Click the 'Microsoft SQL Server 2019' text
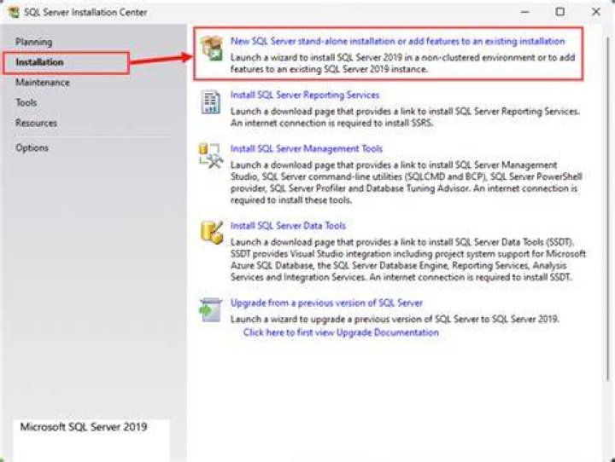This screenshot has height=462, width=615. click(84, 427)
